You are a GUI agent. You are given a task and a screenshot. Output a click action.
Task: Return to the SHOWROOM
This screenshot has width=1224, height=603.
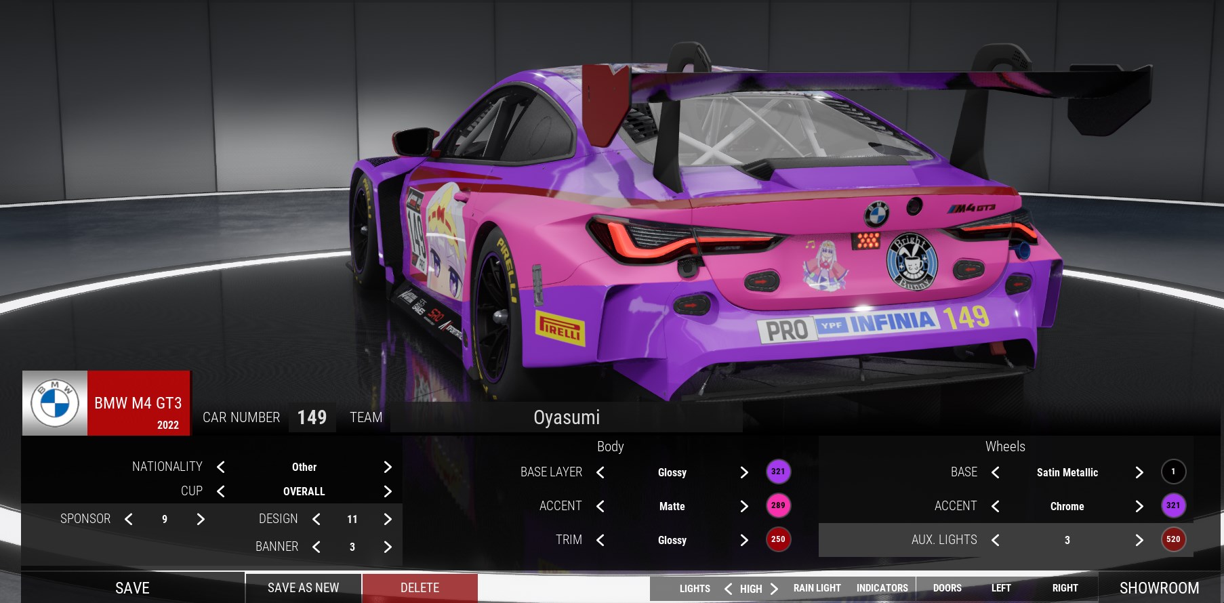1160,588
